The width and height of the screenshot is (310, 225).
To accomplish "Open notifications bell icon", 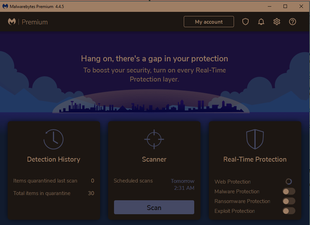I will coord(261,22).
